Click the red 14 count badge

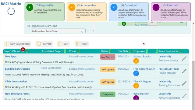(x=23, y=50)
